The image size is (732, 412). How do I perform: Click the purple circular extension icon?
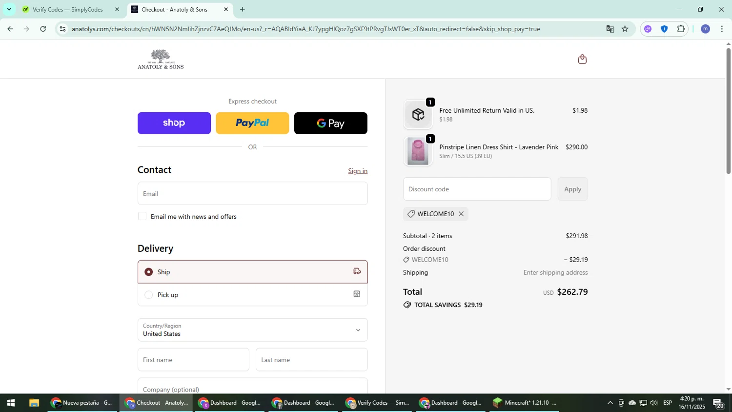[648, 29]
